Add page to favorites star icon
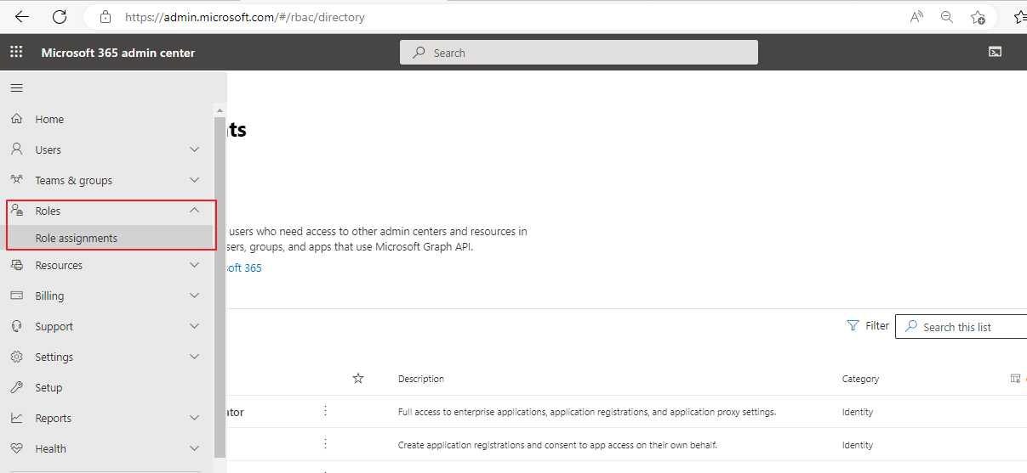The image size is (1027, 473). [978, 17]
